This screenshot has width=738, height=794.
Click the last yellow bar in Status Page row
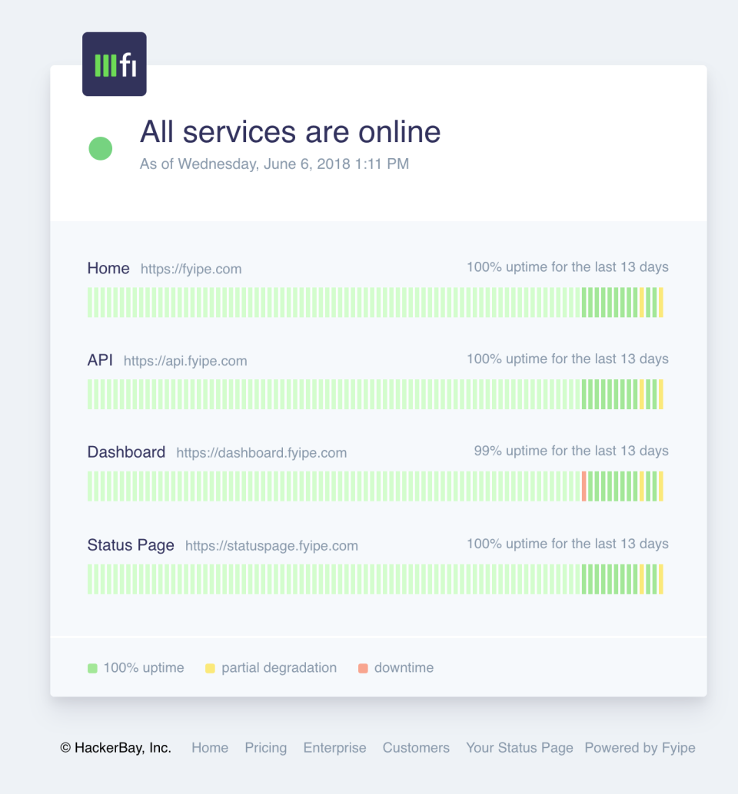[660, 579]
